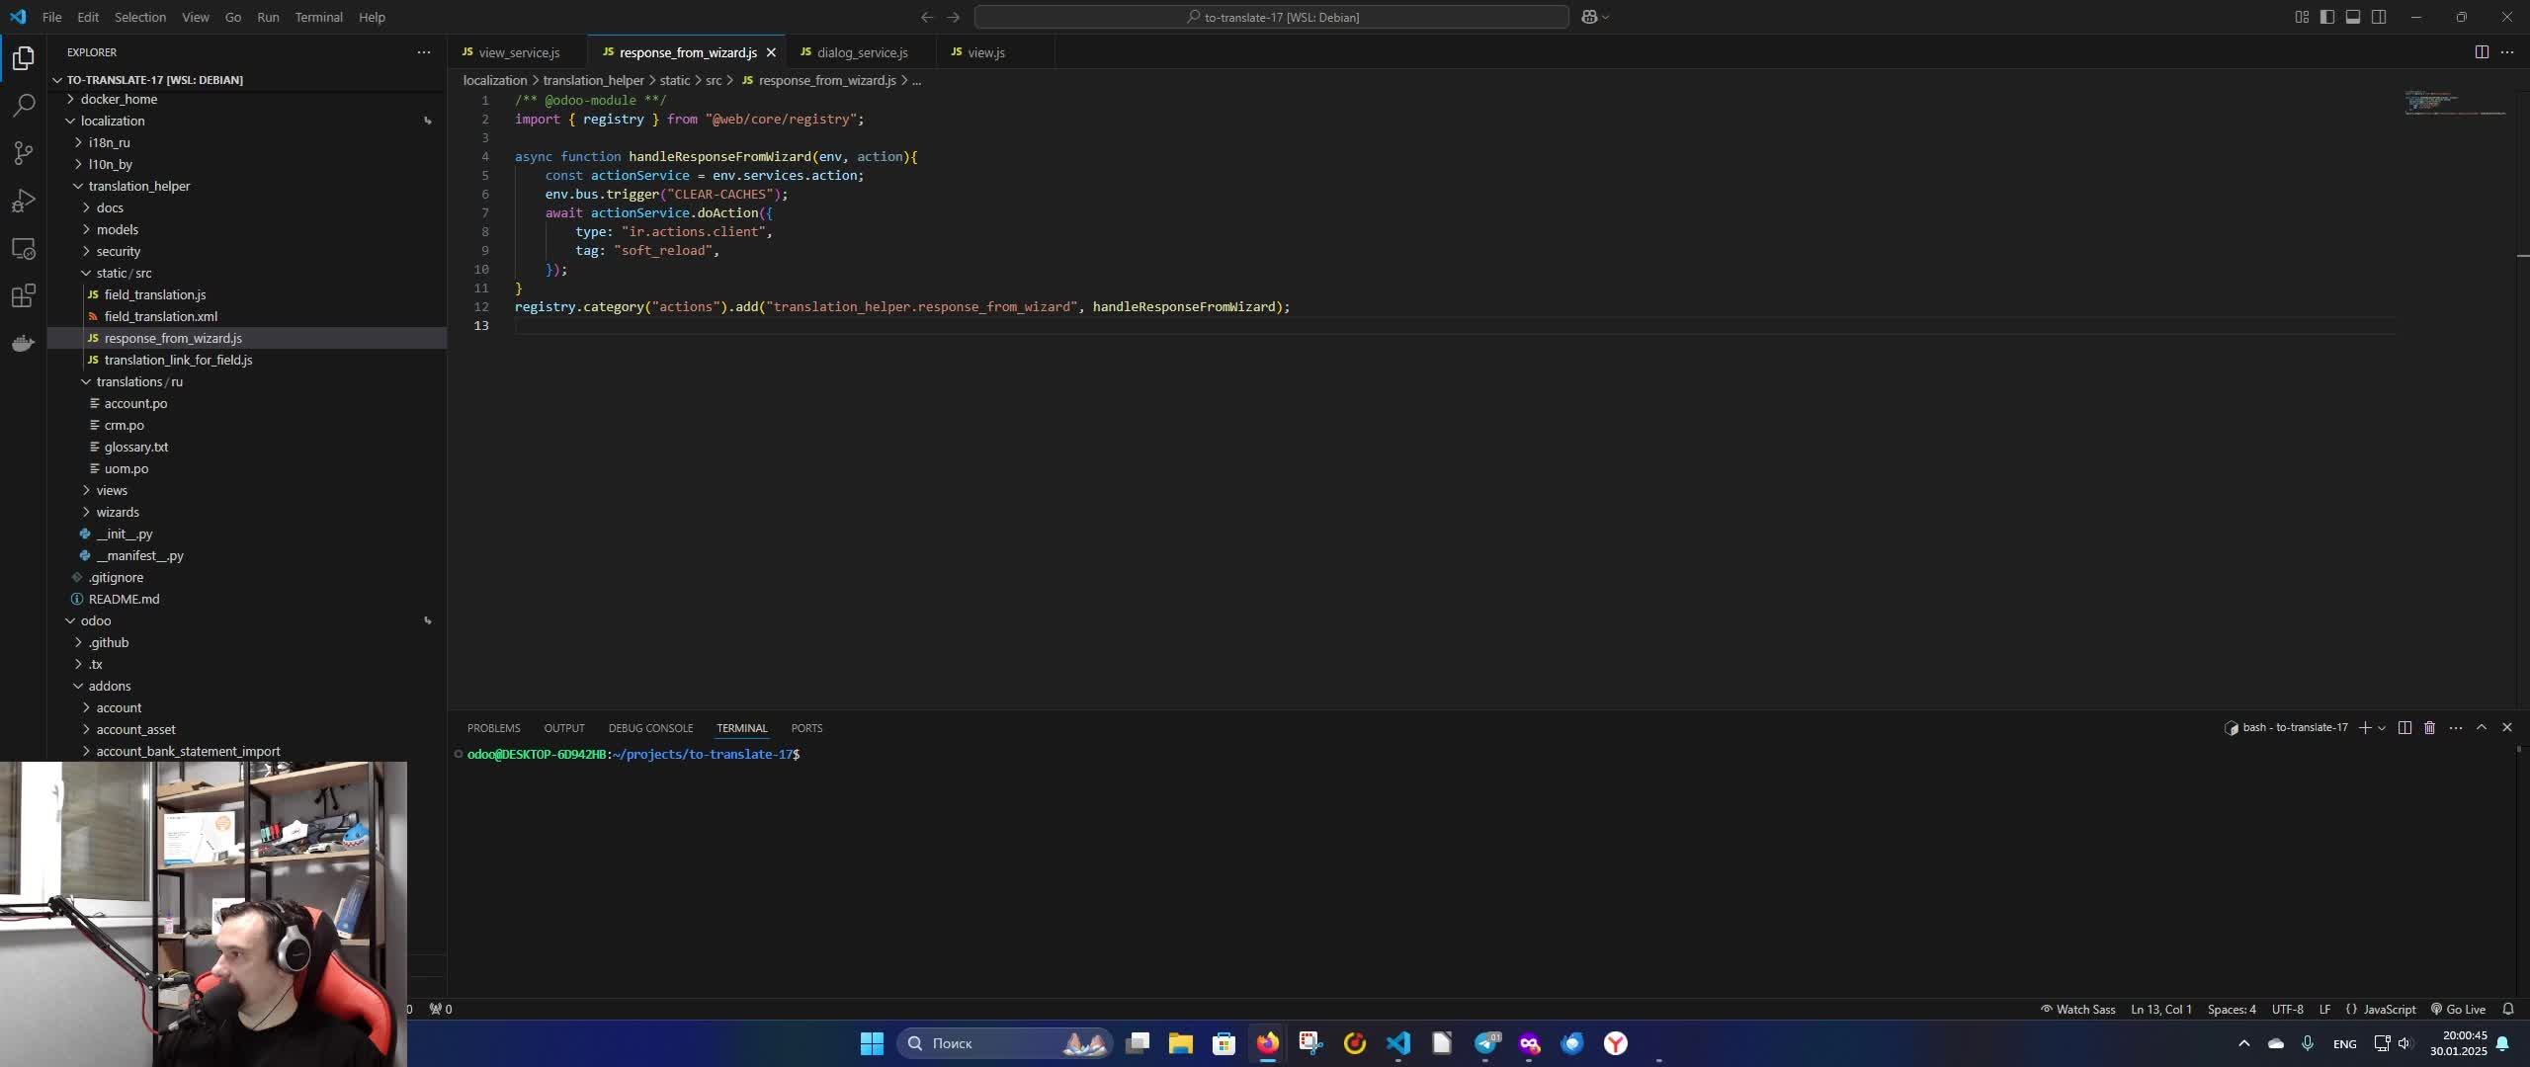Open the Terminal menu

pos(318,17)
